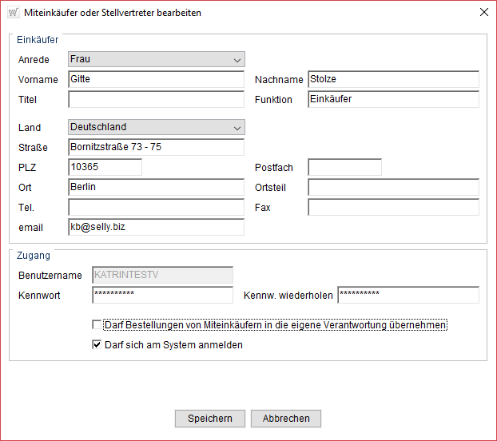Edit the Funktion field
This screenshot has width=497, height=441.
[x=392, y=100]
